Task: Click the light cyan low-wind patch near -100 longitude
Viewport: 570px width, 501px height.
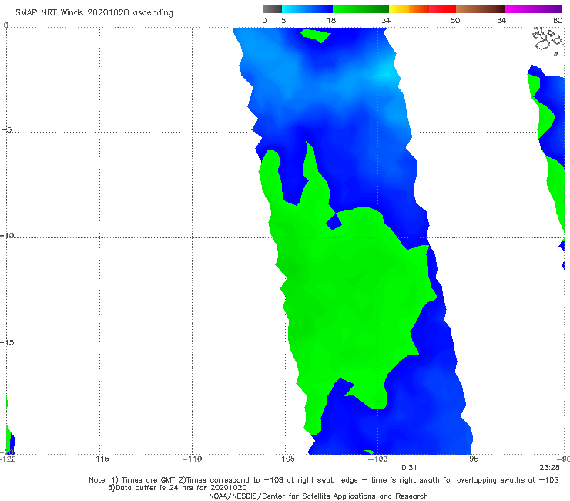Action: 387,73
